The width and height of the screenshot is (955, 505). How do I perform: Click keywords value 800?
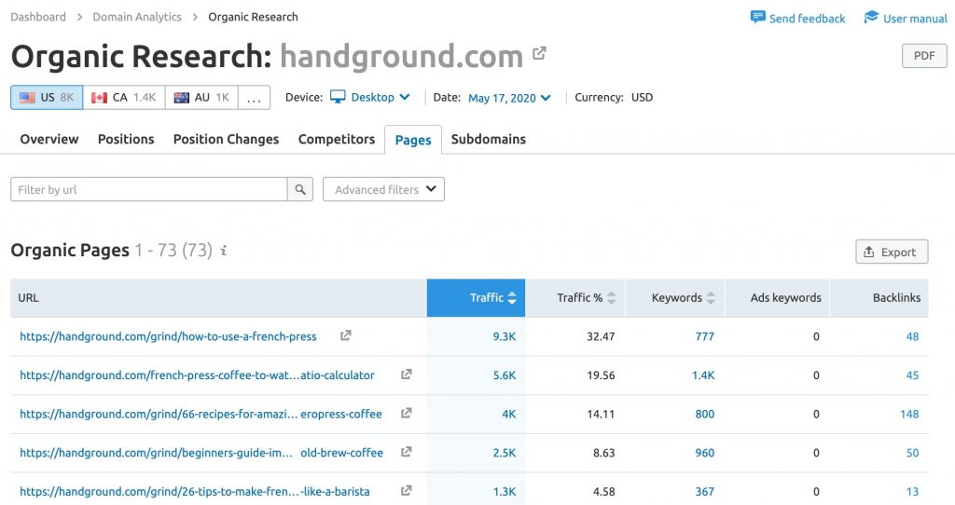click(705, 415)
